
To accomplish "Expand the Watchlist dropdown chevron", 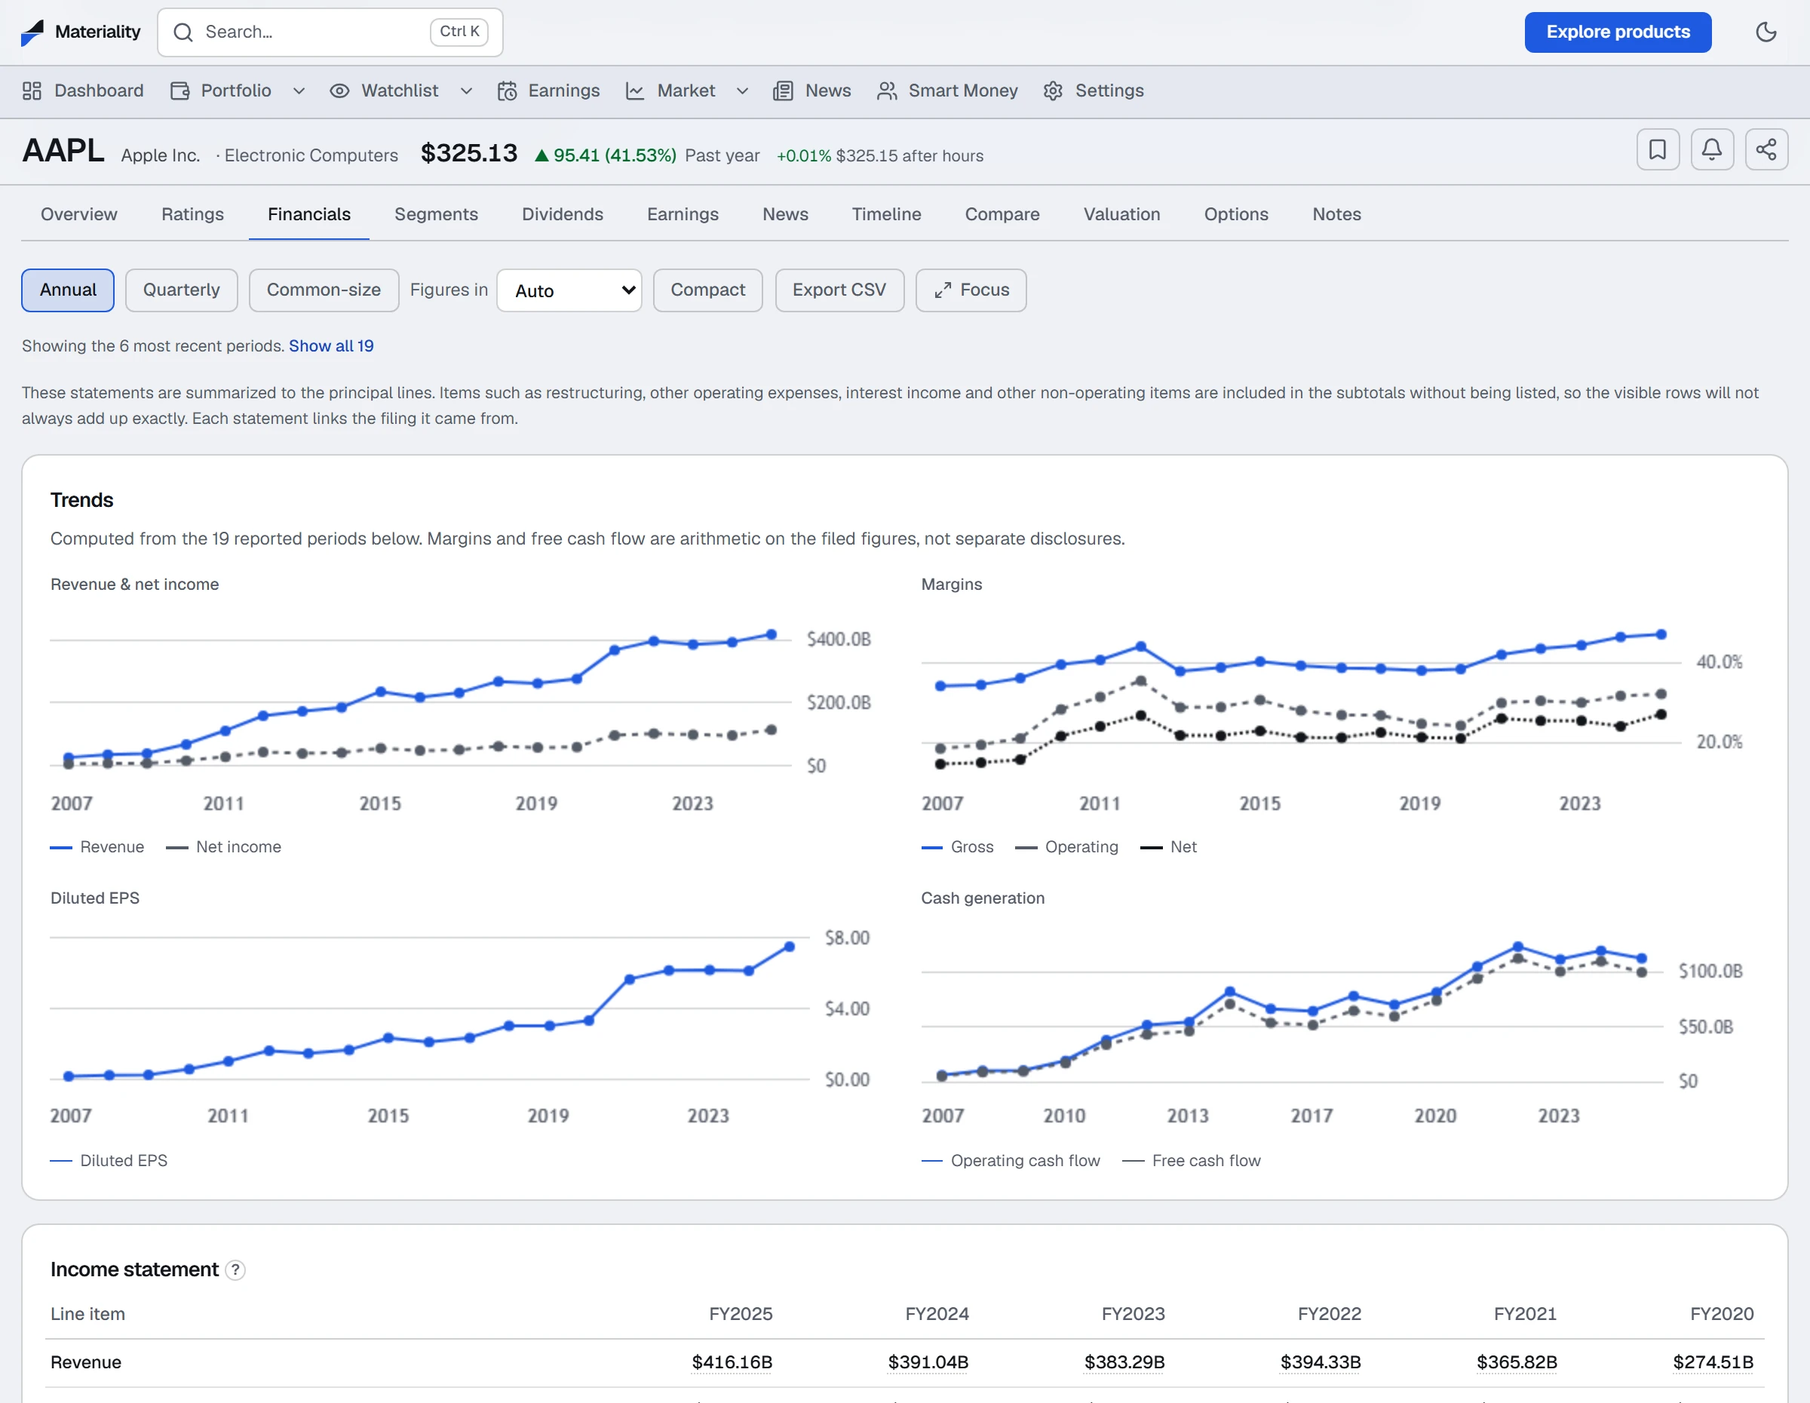I will tap(467, 91).
